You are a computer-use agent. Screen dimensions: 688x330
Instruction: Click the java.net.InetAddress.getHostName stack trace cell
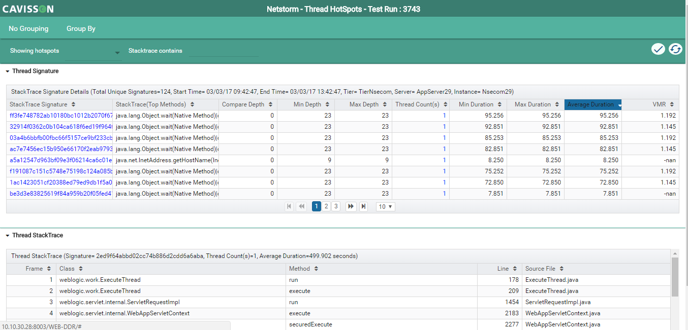(166, 160)
